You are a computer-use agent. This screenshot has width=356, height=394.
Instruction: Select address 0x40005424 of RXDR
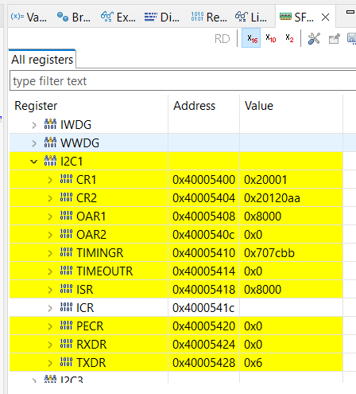[203, 345]
